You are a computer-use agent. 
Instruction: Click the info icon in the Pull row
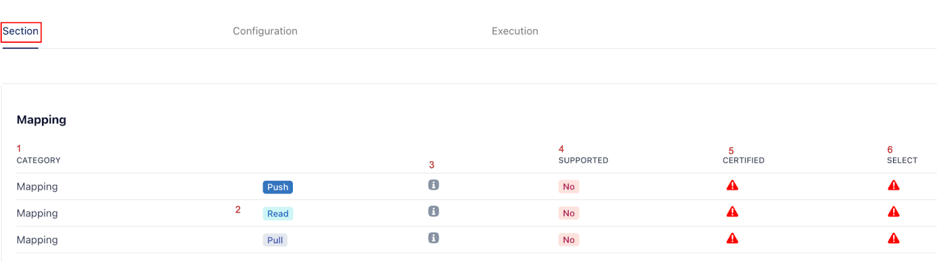click(x=433, y=238)
